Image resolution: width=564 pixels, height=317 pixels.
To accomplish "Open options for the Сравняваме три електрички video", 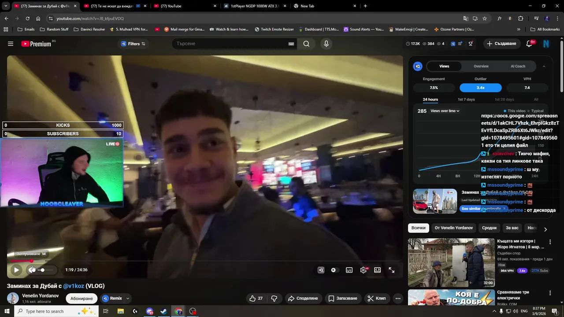I will coord(550,293).
